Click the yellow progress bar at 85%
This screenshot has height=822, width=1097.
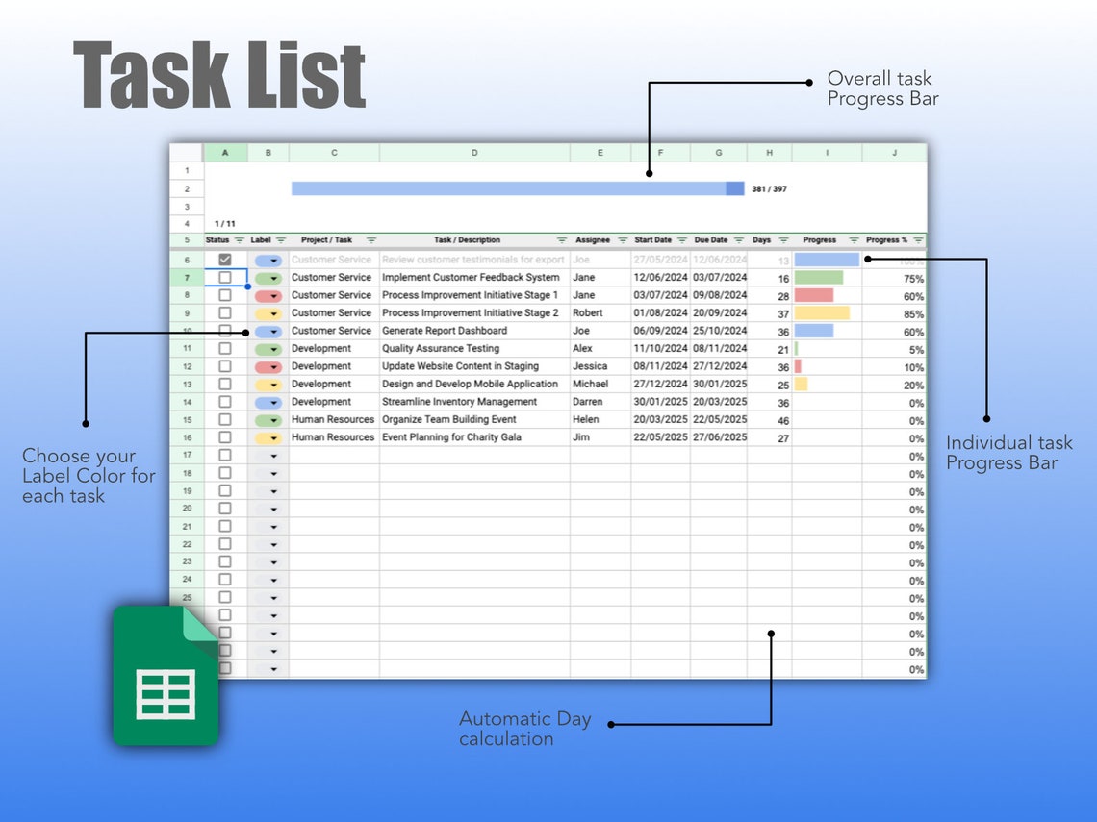click(x=822, y=313)
